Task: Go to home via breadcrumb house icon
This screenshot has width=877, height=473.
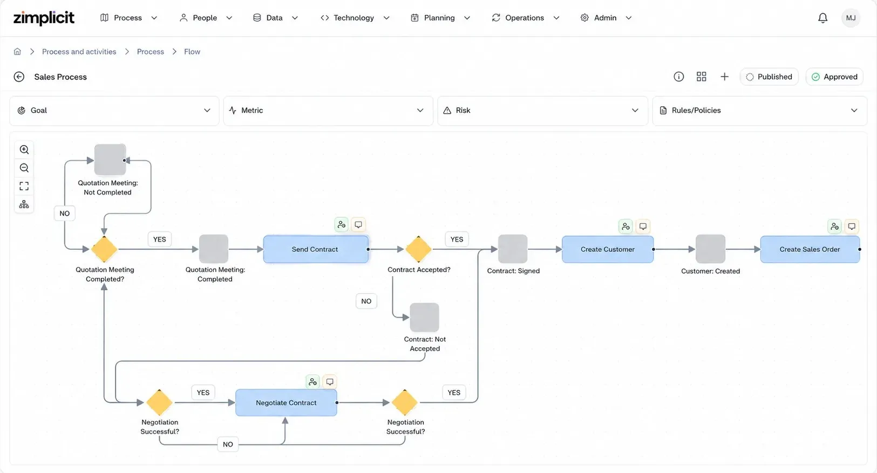Action: pos(17,52)
